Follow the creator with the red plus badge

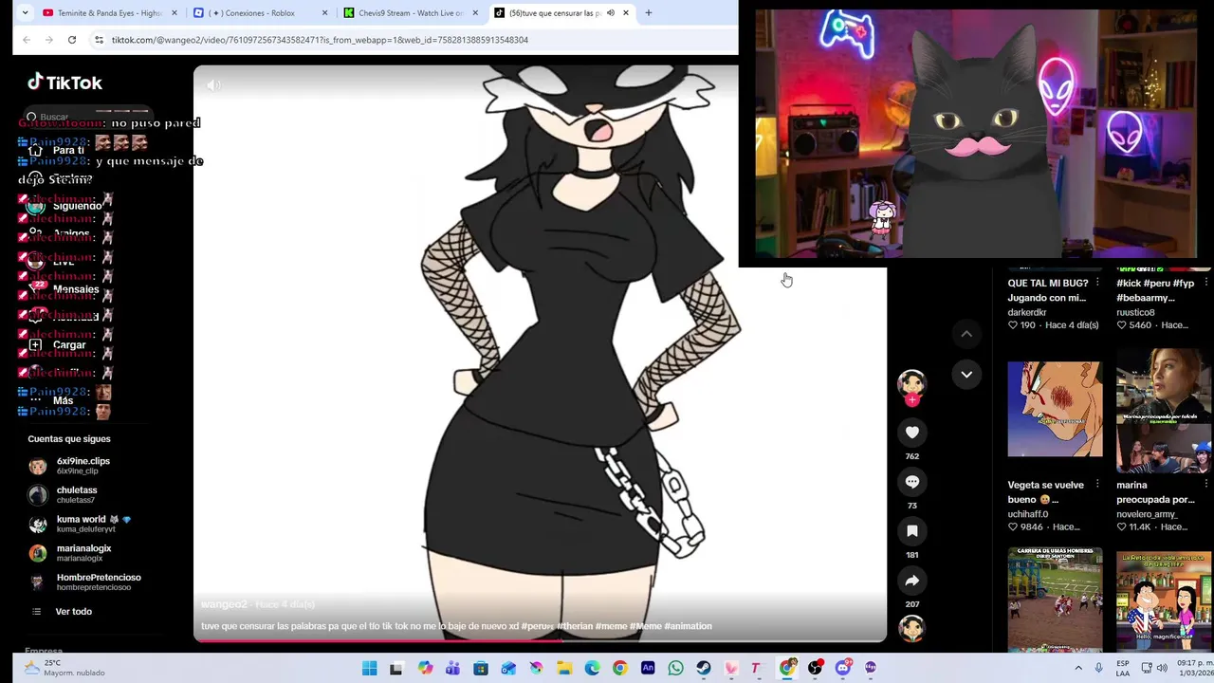coord(911,400)
